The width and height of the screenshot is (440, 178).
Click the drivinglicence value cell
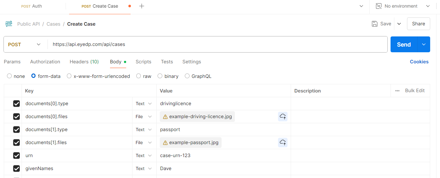pyautogui.click(x=223, y=104)
